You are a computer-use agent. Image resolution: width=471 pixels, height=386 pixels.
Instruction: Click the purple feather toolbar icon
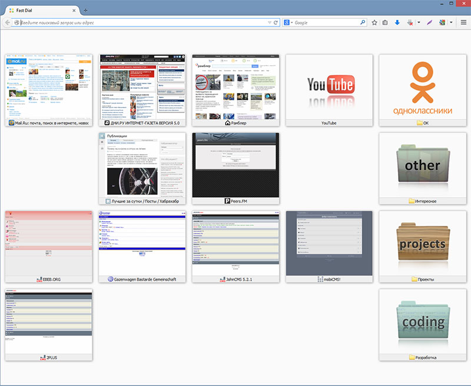click(429, 22)
